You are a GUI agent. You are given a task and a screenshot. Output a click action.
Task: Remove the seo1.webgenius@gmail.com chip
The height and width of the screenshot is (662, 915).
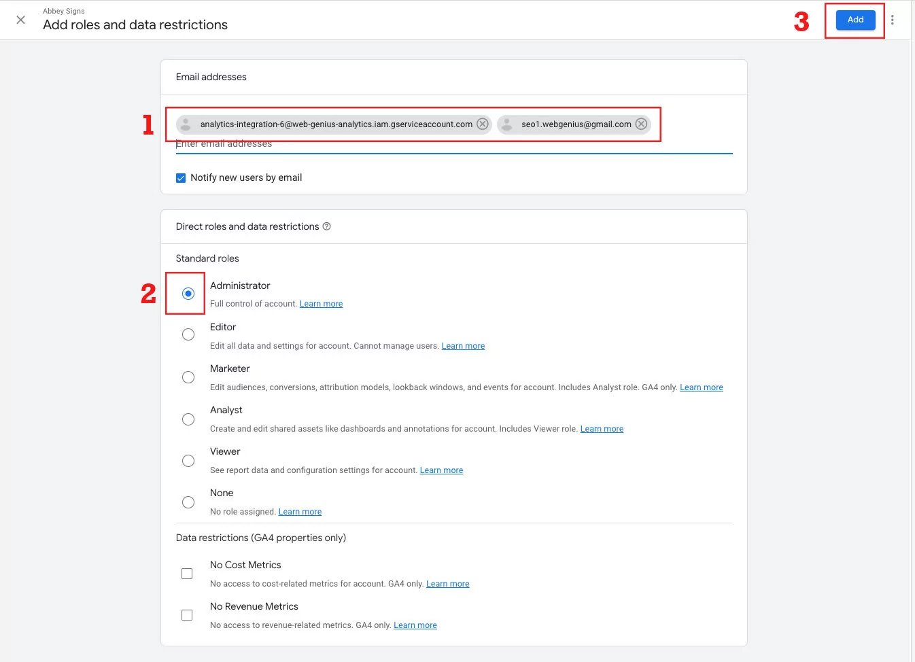(x=641, y=124)
